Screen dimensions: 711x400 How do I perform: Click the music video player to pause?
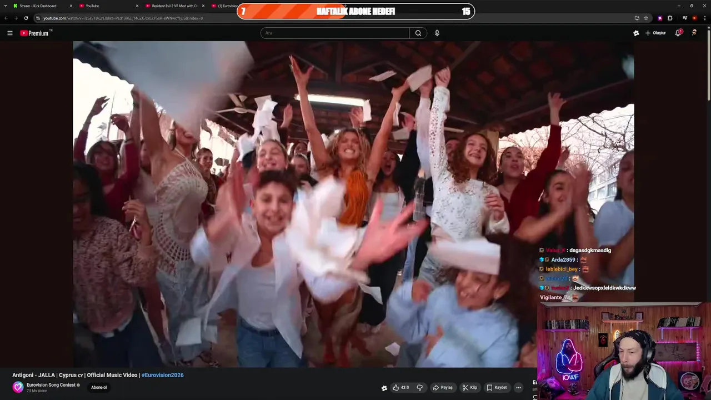(x=353, y=204)
